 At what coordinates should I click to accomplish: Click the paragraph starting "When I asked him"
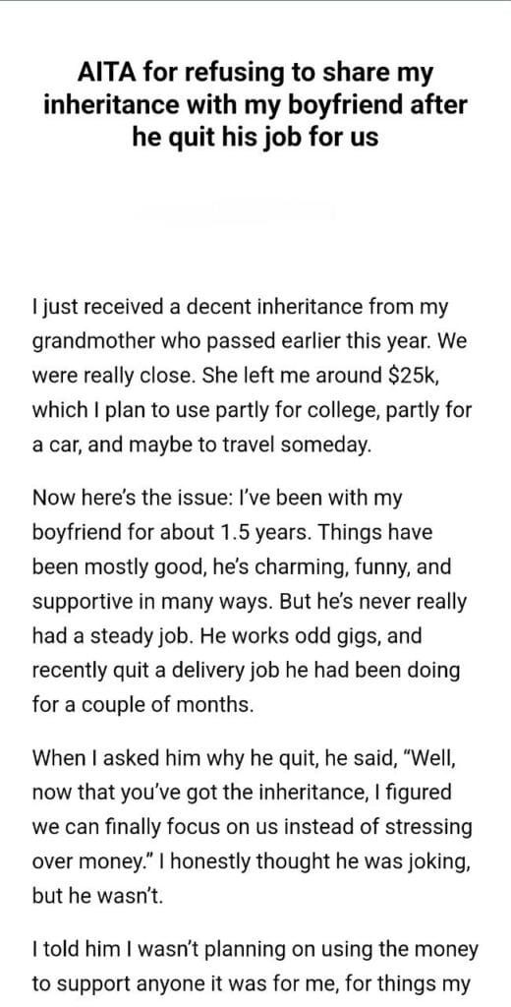[252, 826]
